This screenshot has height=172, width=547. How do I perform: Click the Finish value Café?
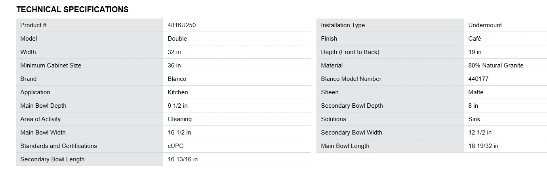click(475, 39)
